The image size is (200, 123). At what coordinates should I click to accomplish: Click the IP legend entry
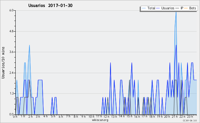click(179, 8)
